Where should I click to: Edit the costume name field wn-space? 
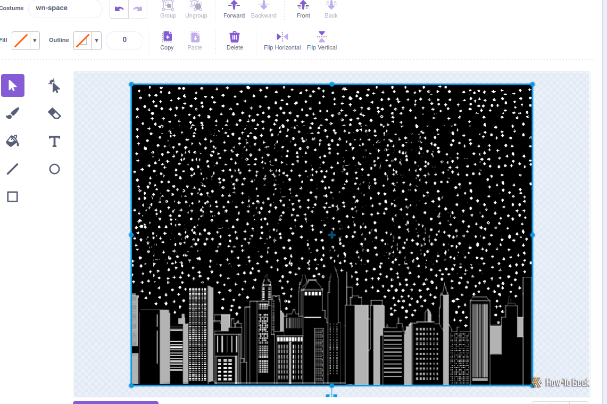(65, 8)
